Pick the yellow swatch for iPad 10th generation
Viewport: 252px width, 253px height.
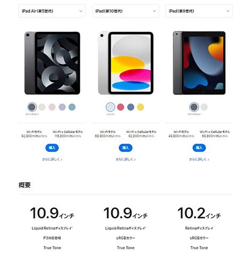(140, 107)
